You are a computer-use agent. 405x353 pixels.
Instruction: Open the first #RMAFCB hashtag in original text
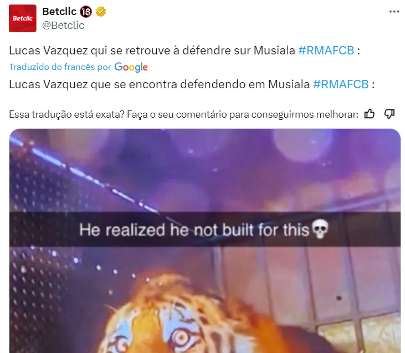point(326,51)
